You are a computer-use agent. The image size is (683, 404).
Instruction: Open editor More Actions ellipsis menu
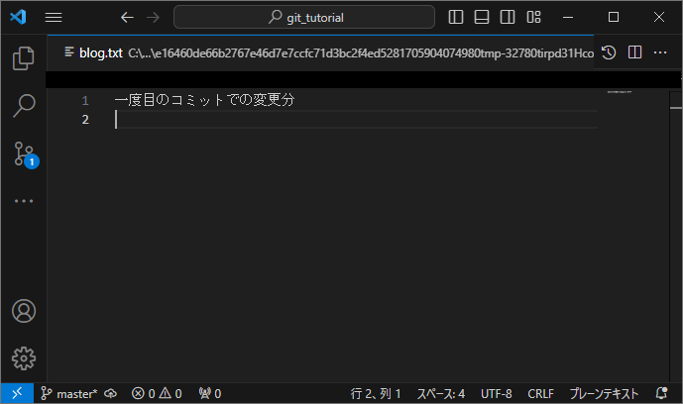click(660, 52)
